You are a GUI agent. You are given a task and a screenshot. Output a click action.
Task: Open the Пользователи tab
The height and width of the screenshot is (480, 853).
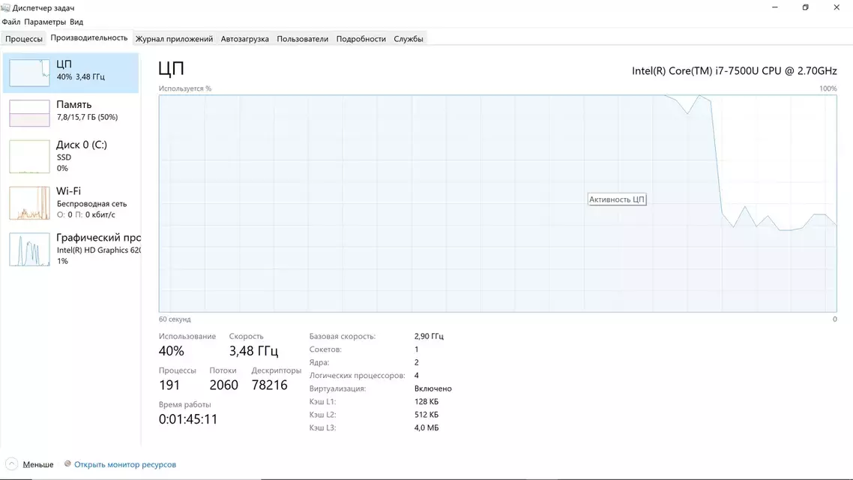point(303,39)
